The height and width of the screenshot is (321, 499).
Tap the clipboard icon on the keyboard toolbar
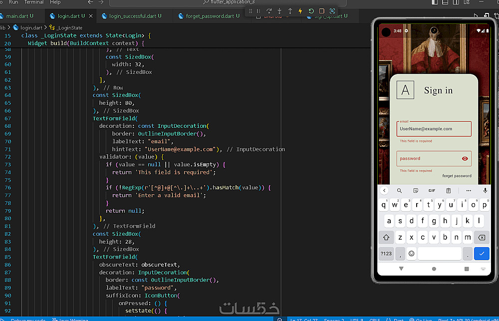(x=449, y=191)
